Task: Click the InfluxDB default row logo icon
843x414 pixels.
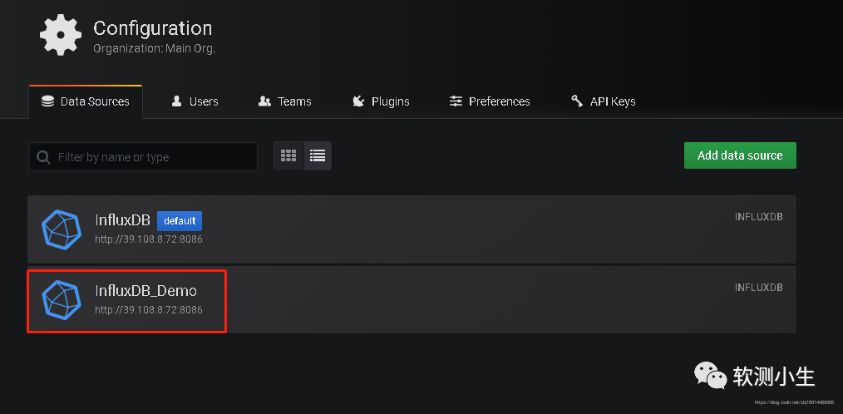Action: 62,229
